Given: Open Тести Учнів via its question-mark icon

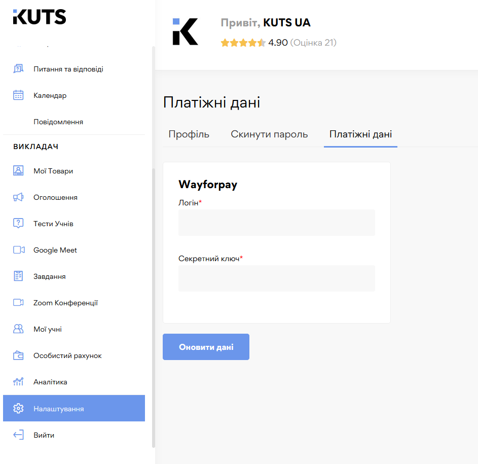Looking at the screenshot, I should tap(18, 224).
